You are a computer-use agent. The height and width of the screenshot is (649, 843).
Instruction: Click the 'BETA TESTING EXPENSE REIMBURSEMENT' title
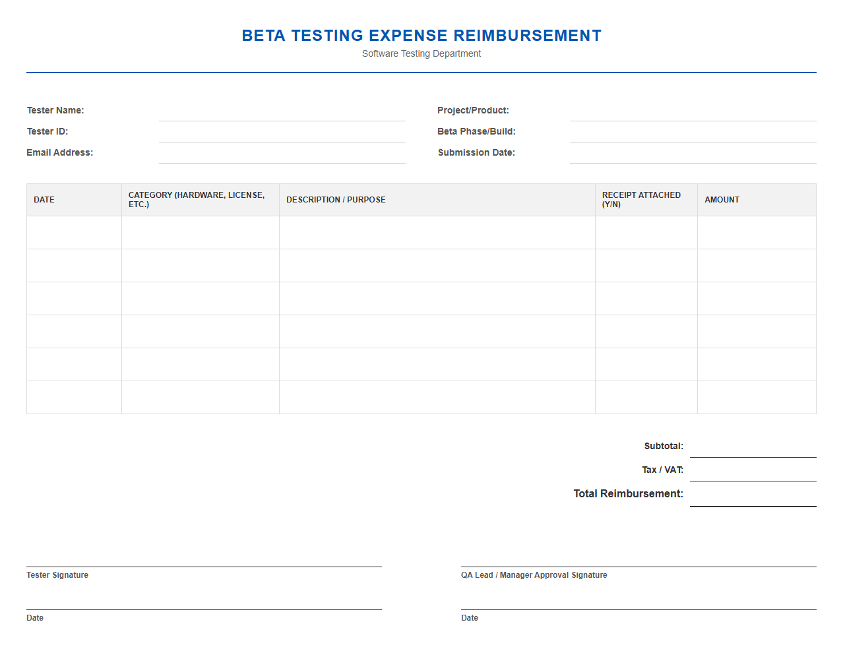pyautogui.click(x=421, y=36)
